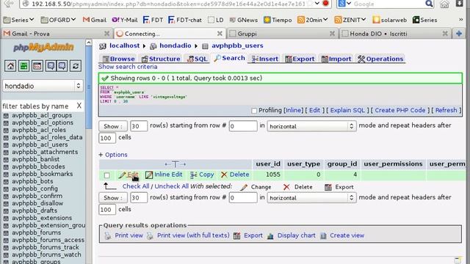
Task: Click the With selected Export icon
Action: point(328,188)
